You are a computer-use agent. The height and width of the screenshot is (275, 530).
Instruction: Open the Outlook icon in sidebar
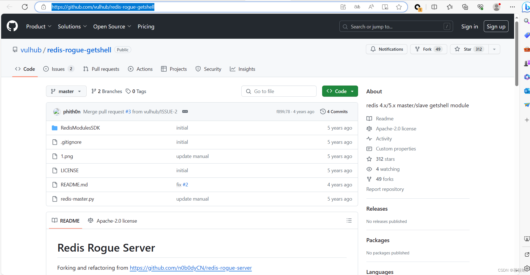pos(527,91)
